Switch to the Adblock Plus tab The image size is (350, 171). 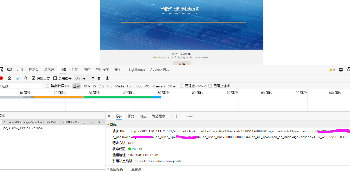160,70
